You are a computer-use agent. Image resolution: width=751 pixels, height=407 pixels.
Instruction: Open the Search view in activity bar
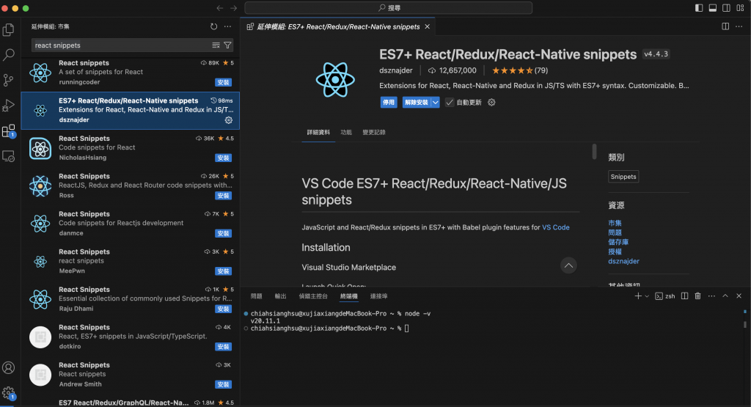(9, 54)
